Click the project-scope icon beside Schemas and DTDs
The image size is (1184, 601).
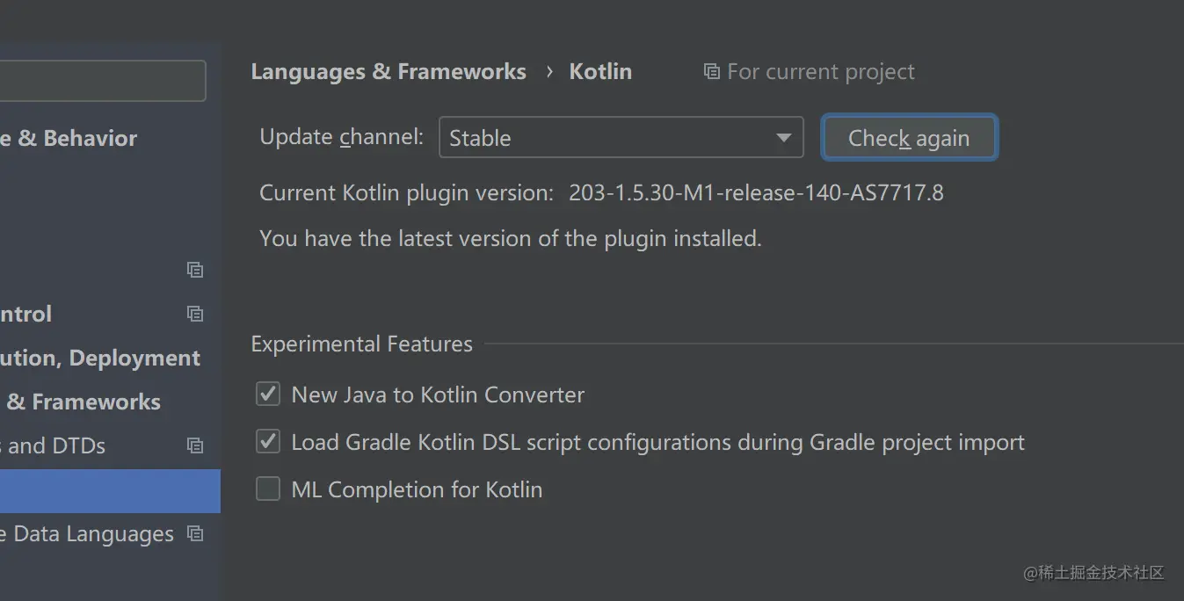tap(195, 445)
